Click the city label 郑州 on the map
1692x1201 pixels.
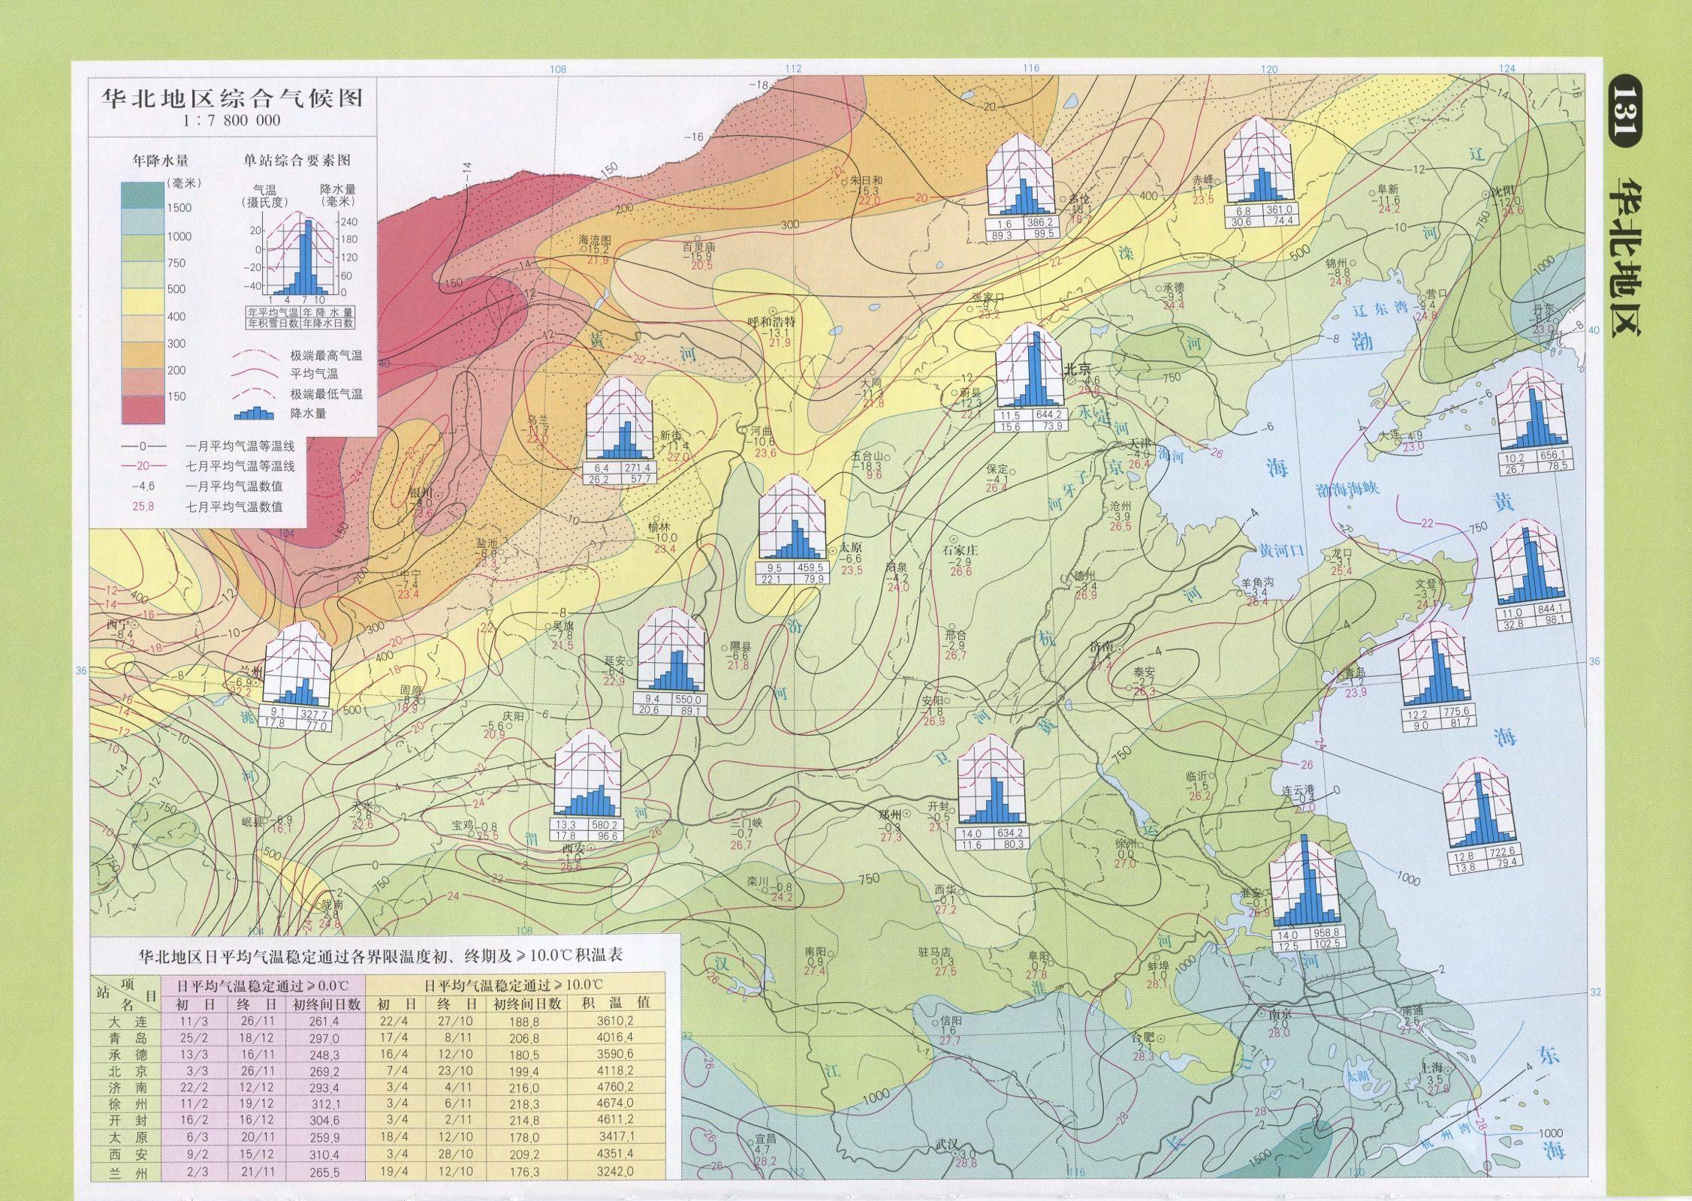pos(889,814)
